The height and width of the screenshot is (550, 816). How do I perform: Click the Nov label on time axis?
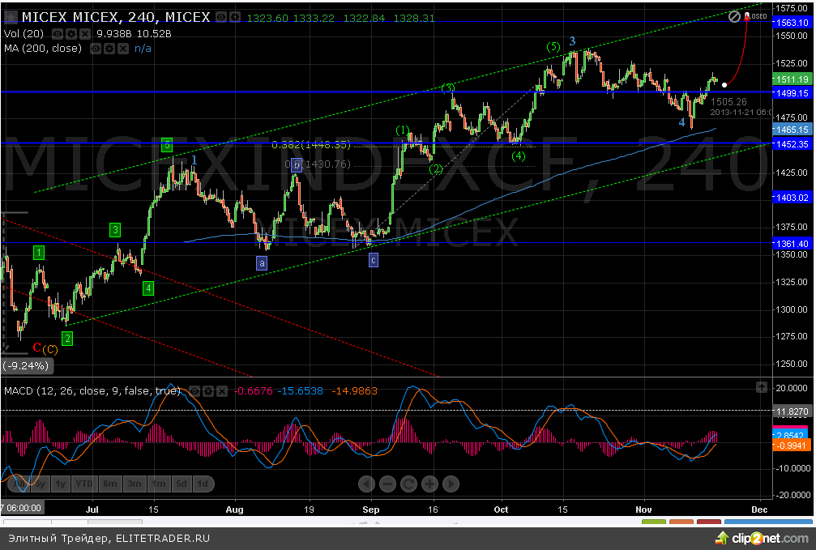[x=643, y=509]
